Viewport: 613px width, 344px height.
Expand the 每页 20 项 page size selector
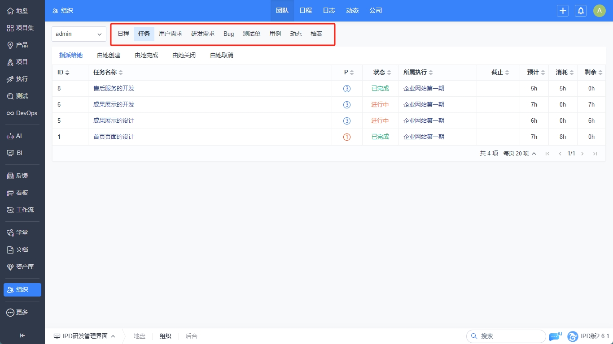(520, 154)
